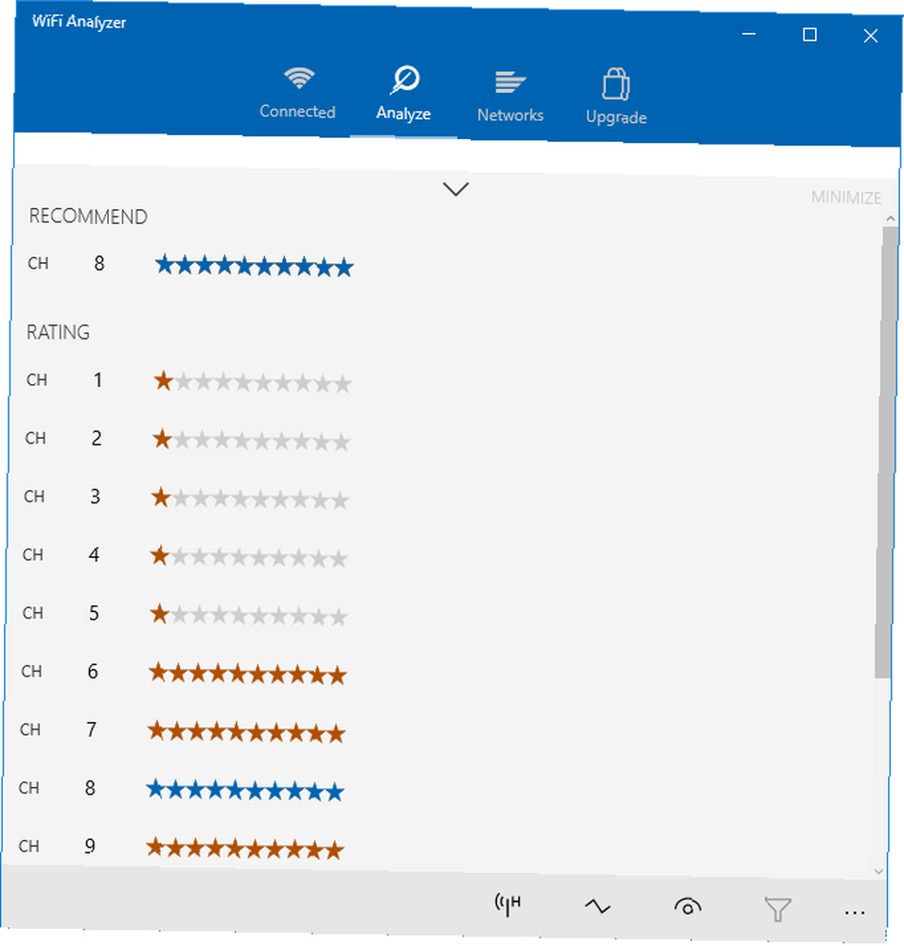Screen dimensions: 904x946
Task: Click the Upgrade shopping bag icon
Action: (x=616, y=84)
